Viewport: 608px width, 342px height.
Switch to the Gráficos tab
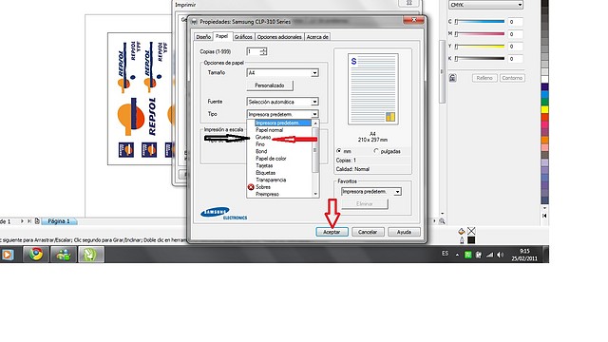click(243, 37)
